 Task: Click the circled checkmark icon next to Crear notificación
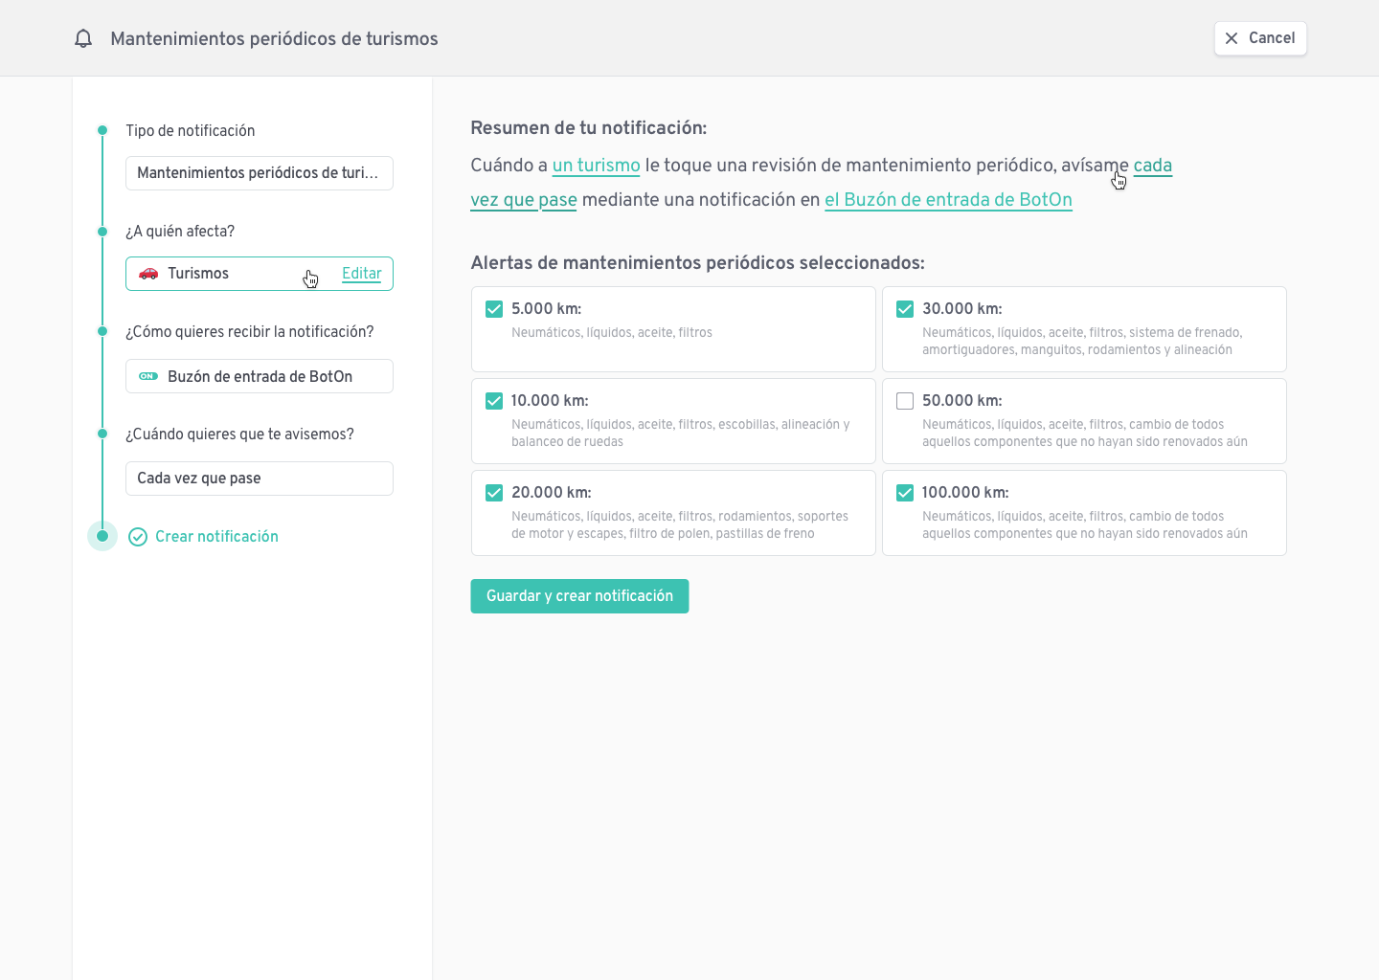point(138,537)
